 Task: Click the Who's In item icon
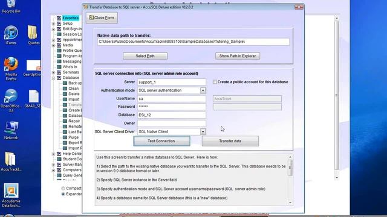[x=59, y=67]
